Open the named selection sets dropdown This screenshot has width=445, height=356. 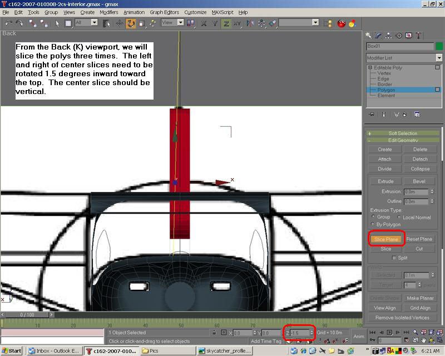click(315, 22)
